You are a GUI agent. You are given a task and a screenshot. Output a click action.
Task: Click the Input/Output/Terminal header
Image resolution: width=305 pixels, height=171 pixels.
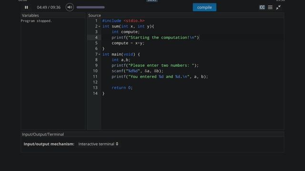coord(43,134)
